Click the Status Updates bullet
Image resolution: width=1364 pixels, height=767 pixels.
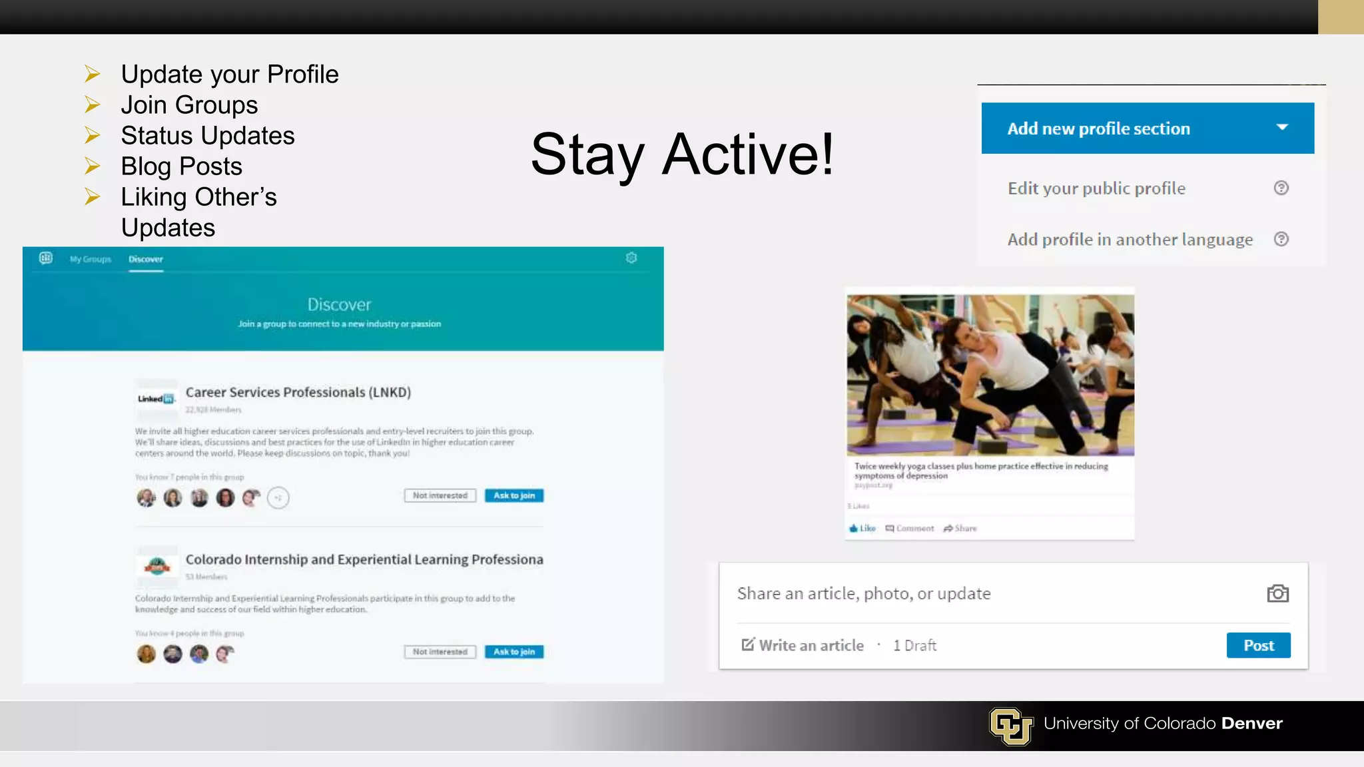208,135
